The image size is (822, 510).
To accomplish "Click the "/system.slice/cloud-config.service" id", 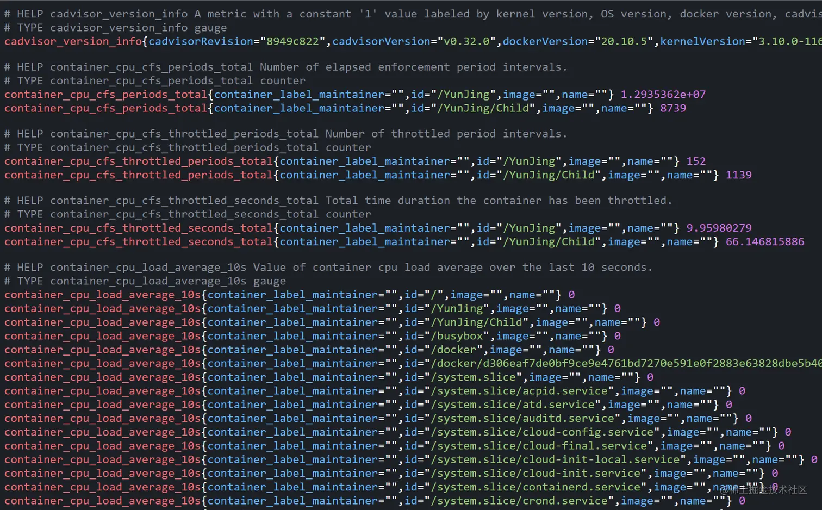I will [542, 432].
